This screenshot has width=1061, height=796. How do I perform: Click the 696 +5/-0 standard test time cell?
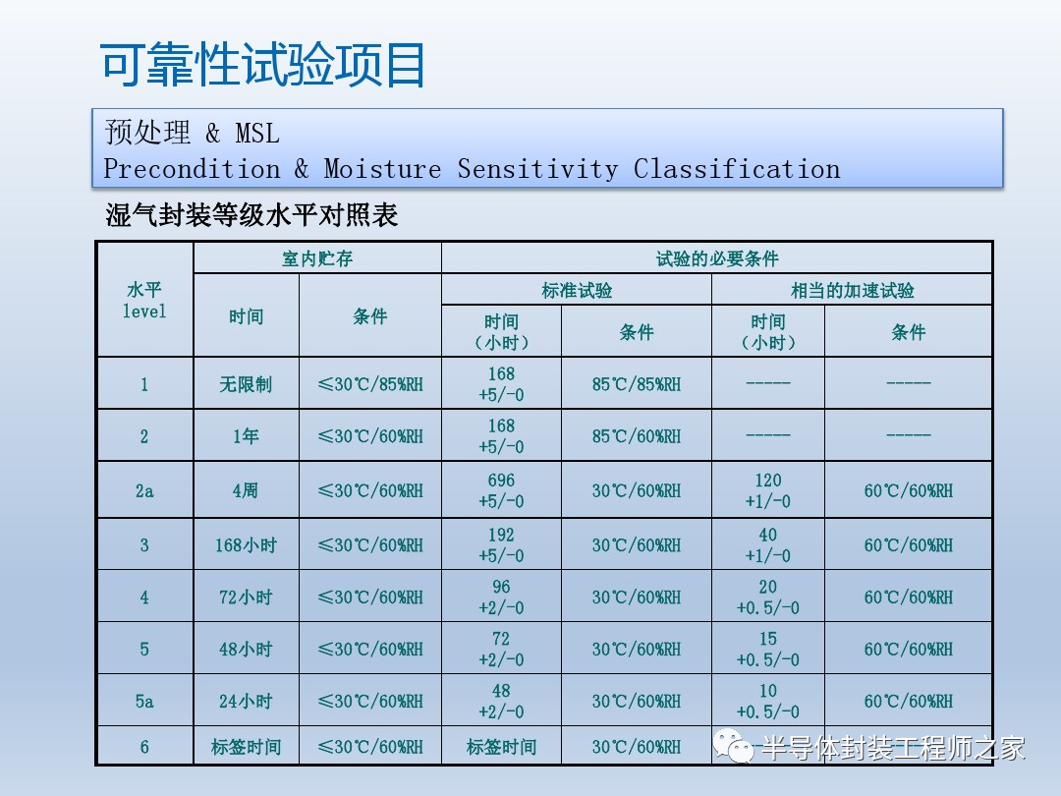click(x=501, y=490)
